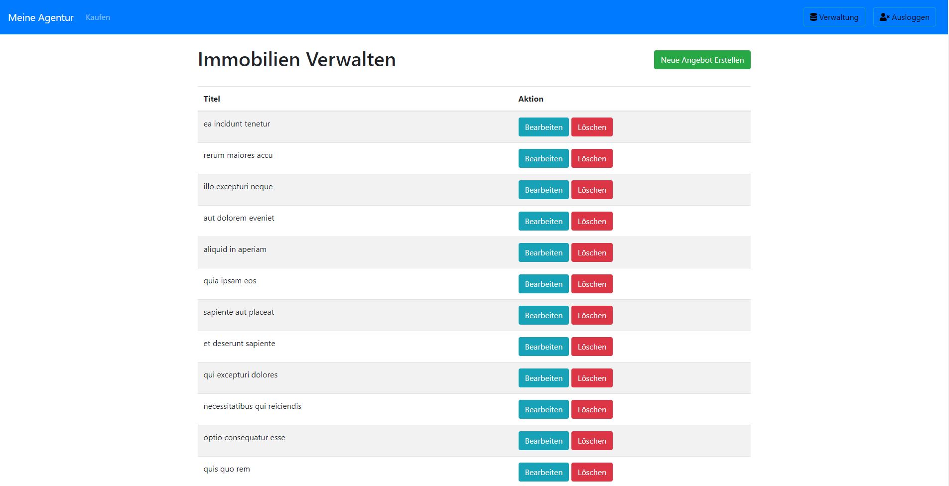Image resolution: width=949 pixels, height=486 pixels.
Task: Click Löschen for 'rerum maiores accu'
Action: pyautogui.click(x=592, y=158)
